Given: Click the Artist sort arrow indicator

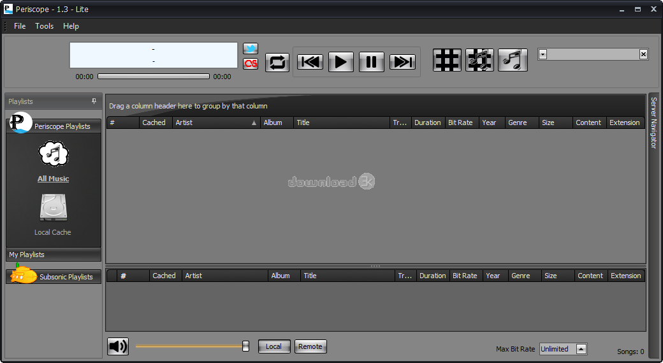Looking at the screenshot, I should click(x=254, y=122).
